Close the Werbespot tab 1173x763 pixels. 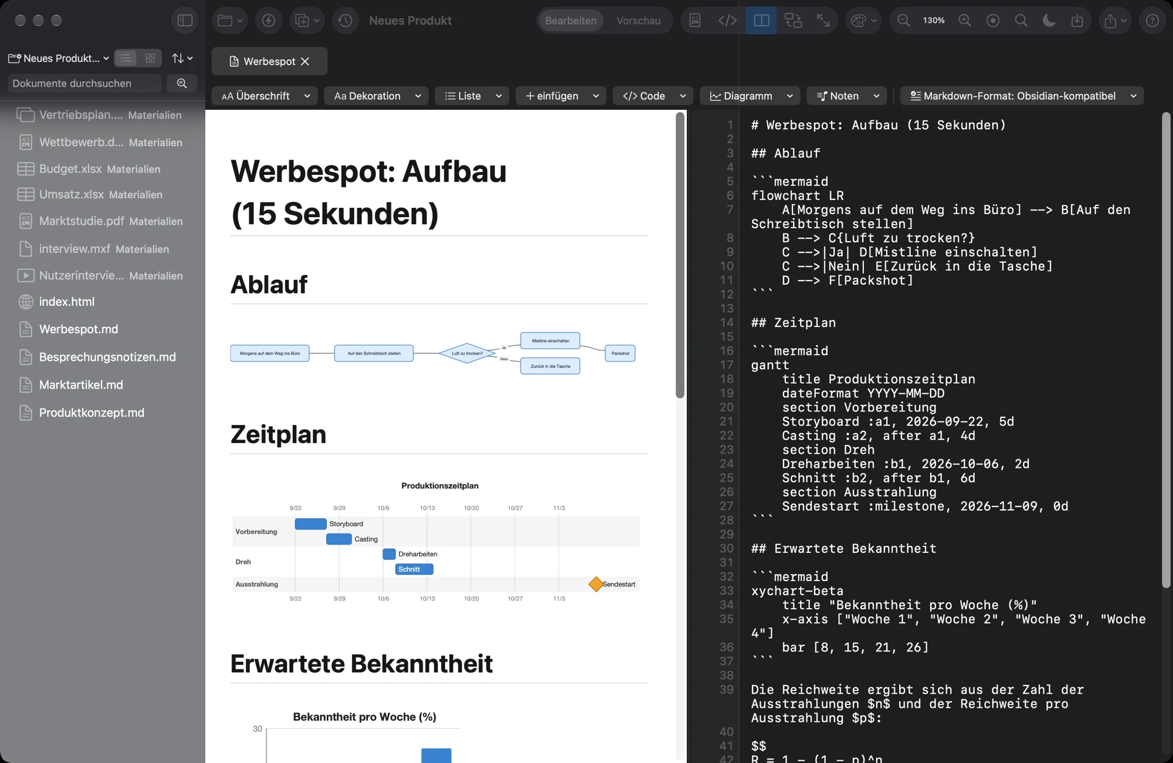tap(305, 61)
